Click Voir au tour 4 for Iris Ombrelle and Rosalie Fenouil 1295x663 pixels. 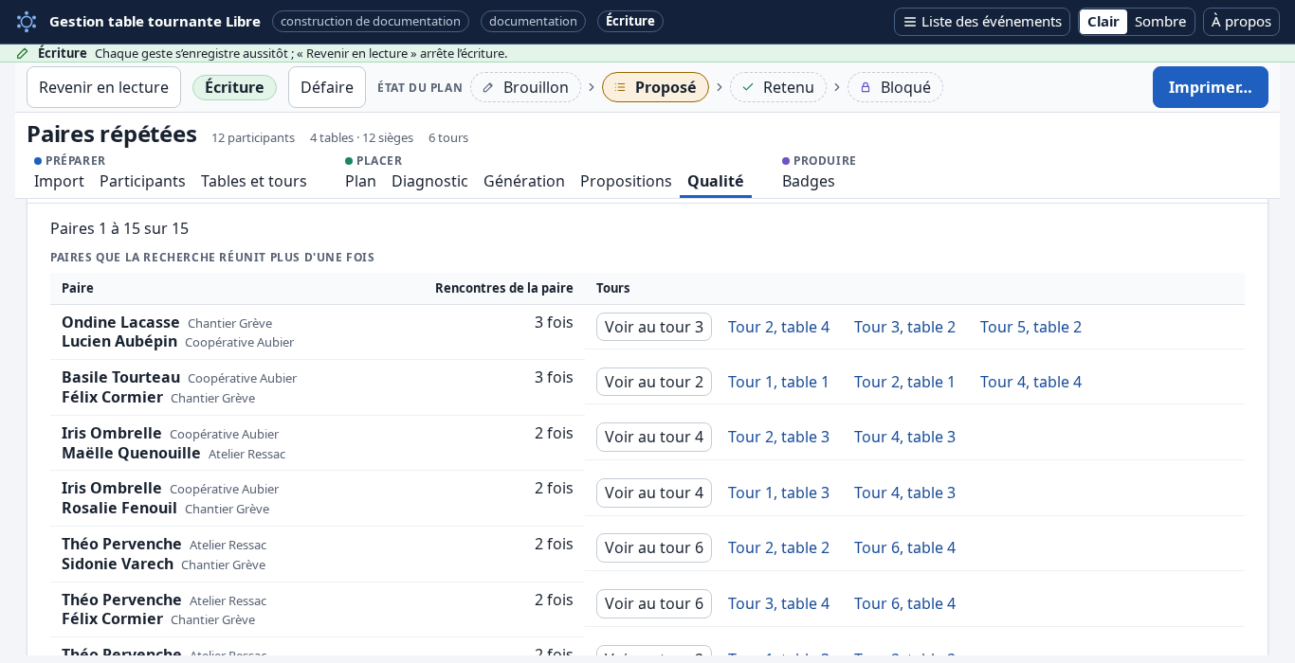654,493
